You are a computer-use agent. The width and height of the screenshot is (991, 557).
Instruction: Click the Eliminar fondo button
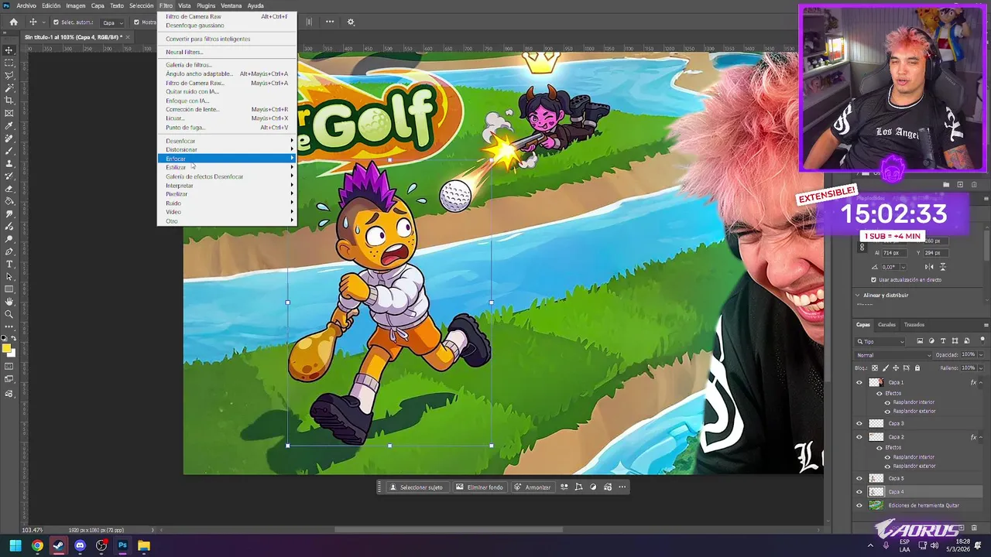coord(479,487)
